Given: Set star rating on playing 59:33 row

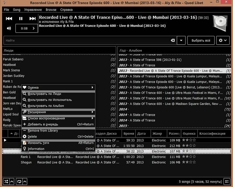Looking at the screenshot, I should point(189,140).
